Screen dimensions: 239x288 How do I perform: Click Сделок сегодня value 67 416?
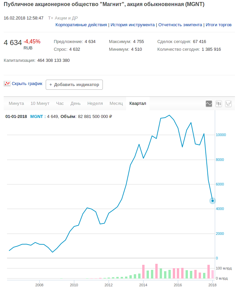pos(200,42)
